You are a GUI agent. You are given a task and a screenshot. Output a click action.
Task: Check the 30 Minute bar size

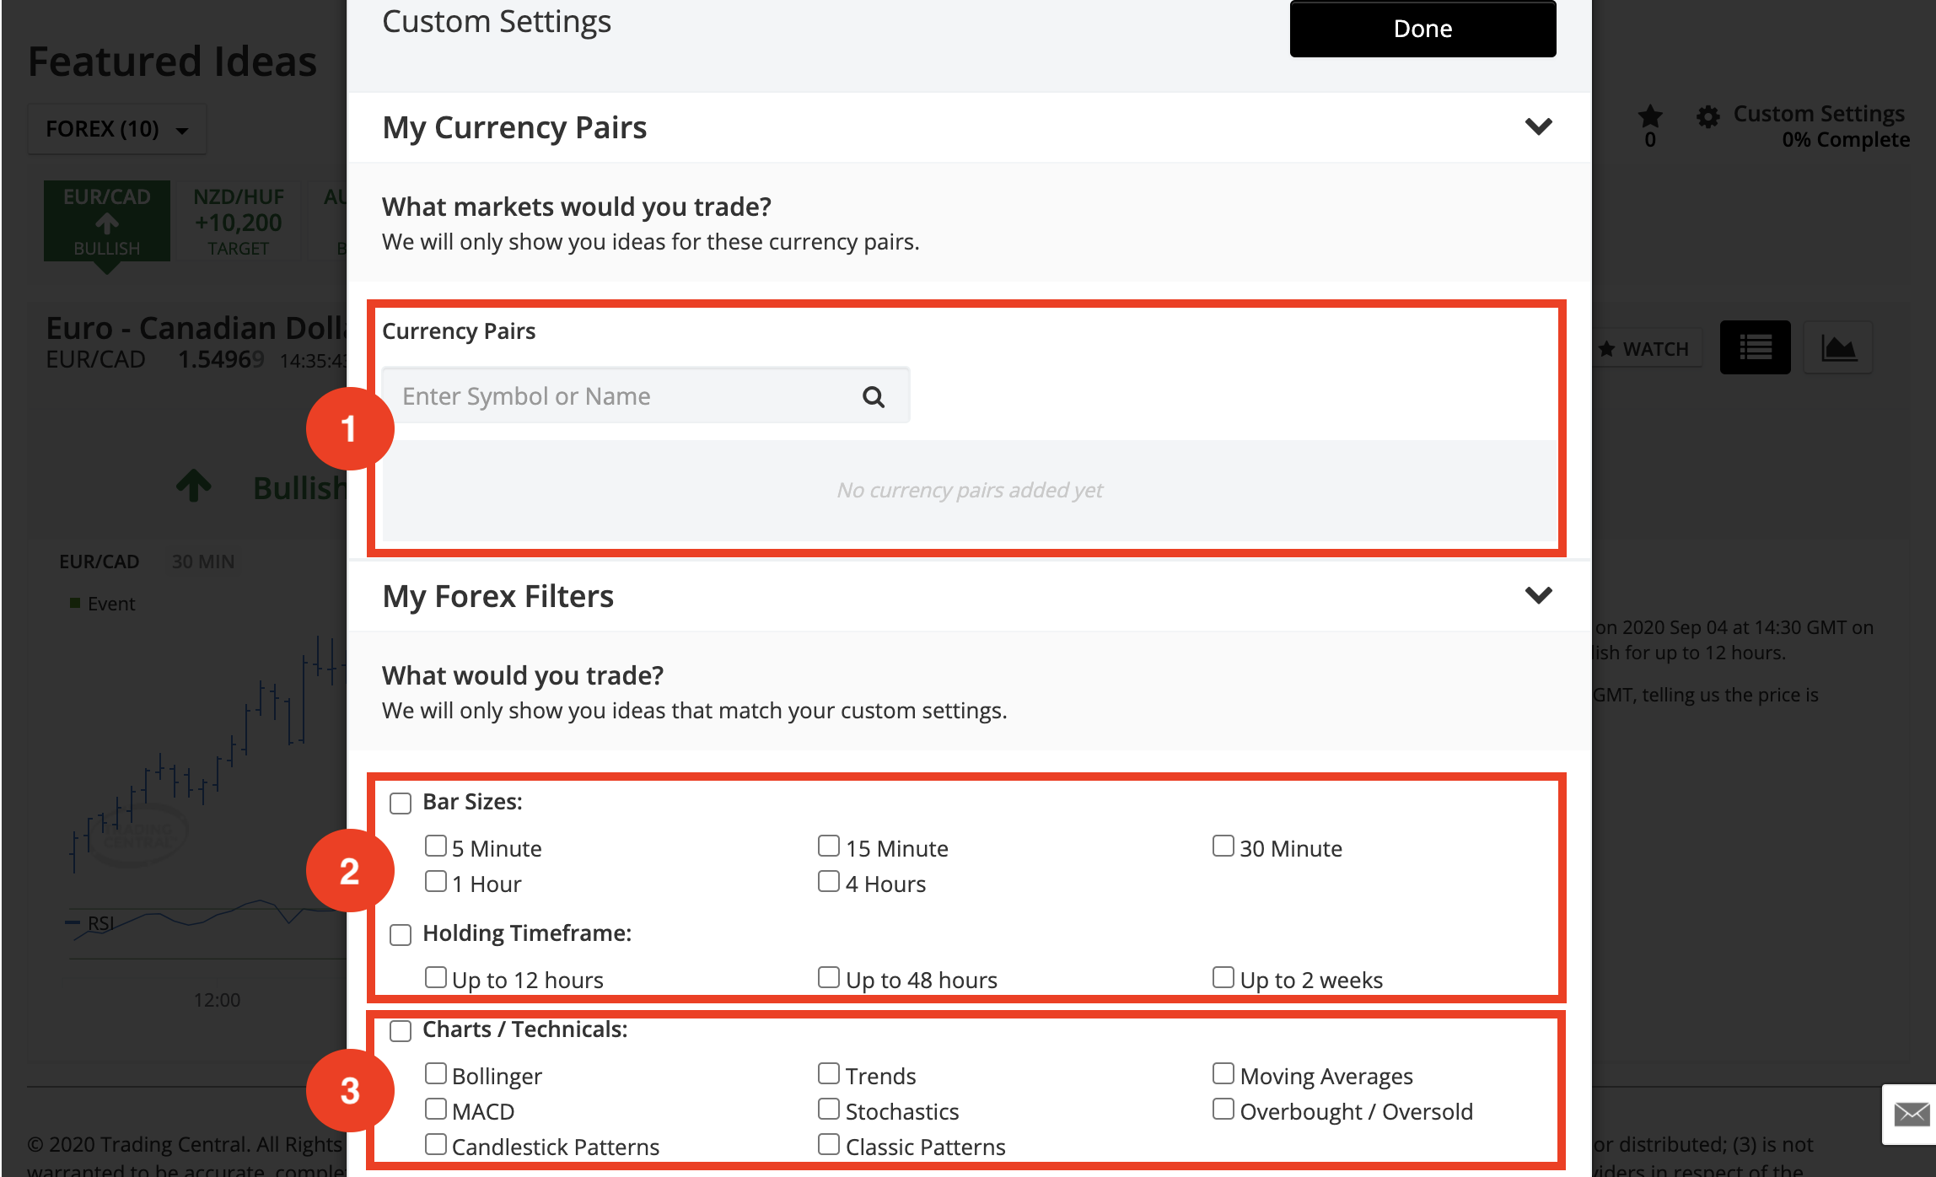pos(1223,846)
